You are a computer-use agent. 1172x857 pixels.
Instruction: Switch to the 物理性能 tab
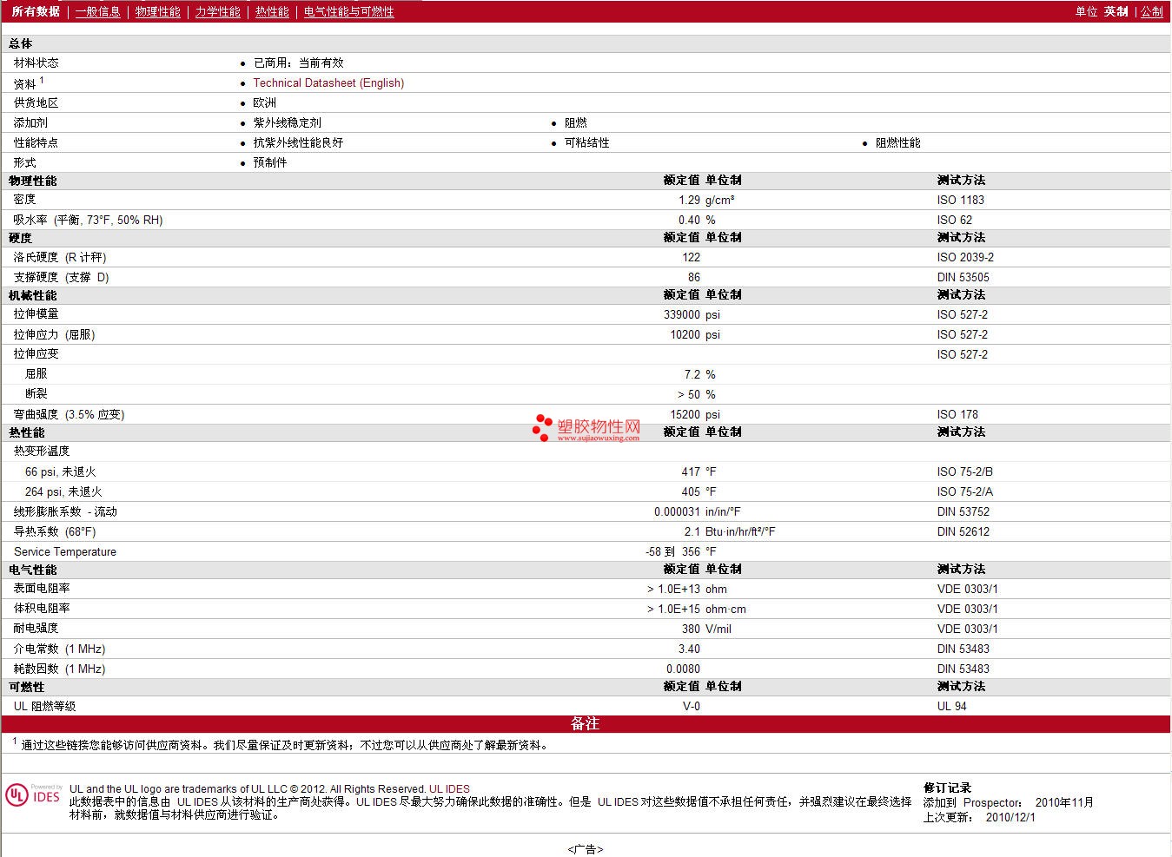[x=158, y=11]
